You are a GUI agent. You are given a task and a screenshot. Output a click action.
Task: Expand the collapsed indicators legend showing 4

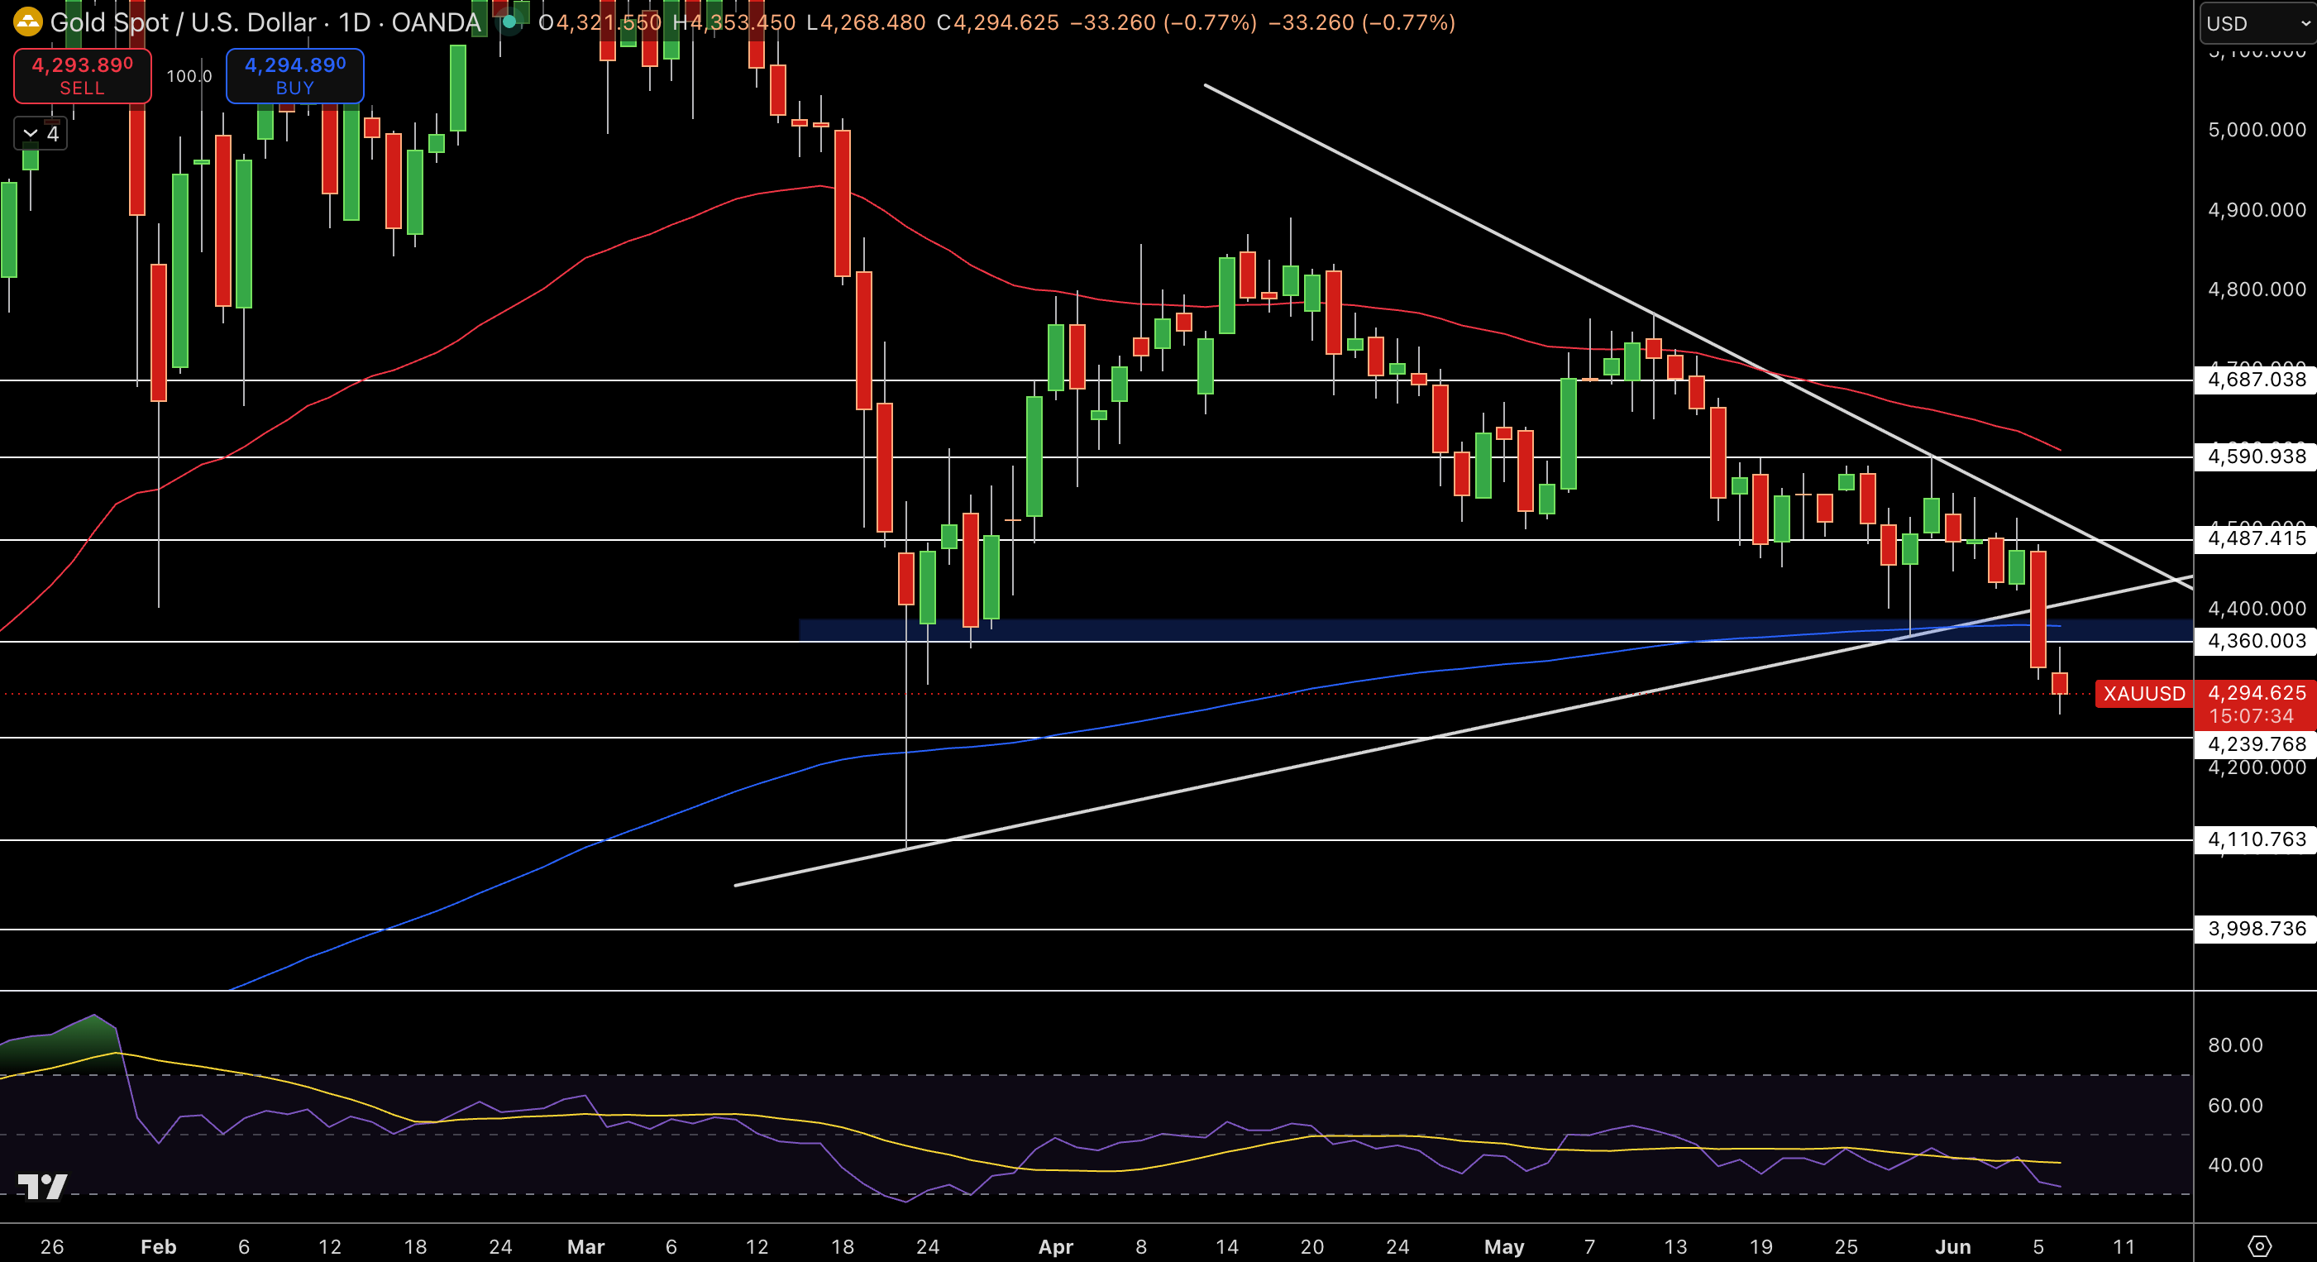click(41, 134)
